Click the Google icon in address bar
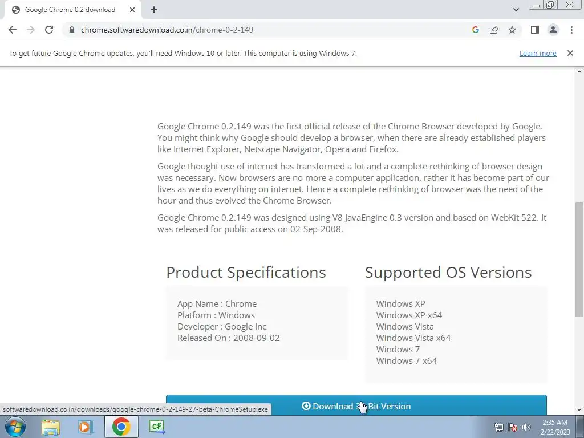The height and width of the screenshot is (438, 584). pyautogui.click(x=475, y=30)
